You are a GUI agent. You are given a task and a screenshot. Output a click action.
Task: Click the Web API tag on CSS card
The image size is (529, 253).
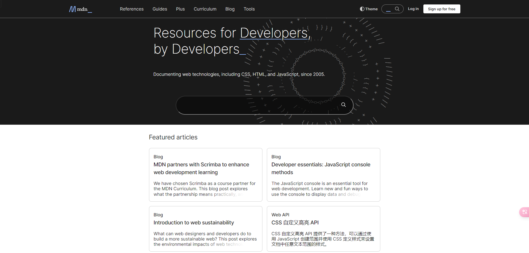(x=280, y=215)
